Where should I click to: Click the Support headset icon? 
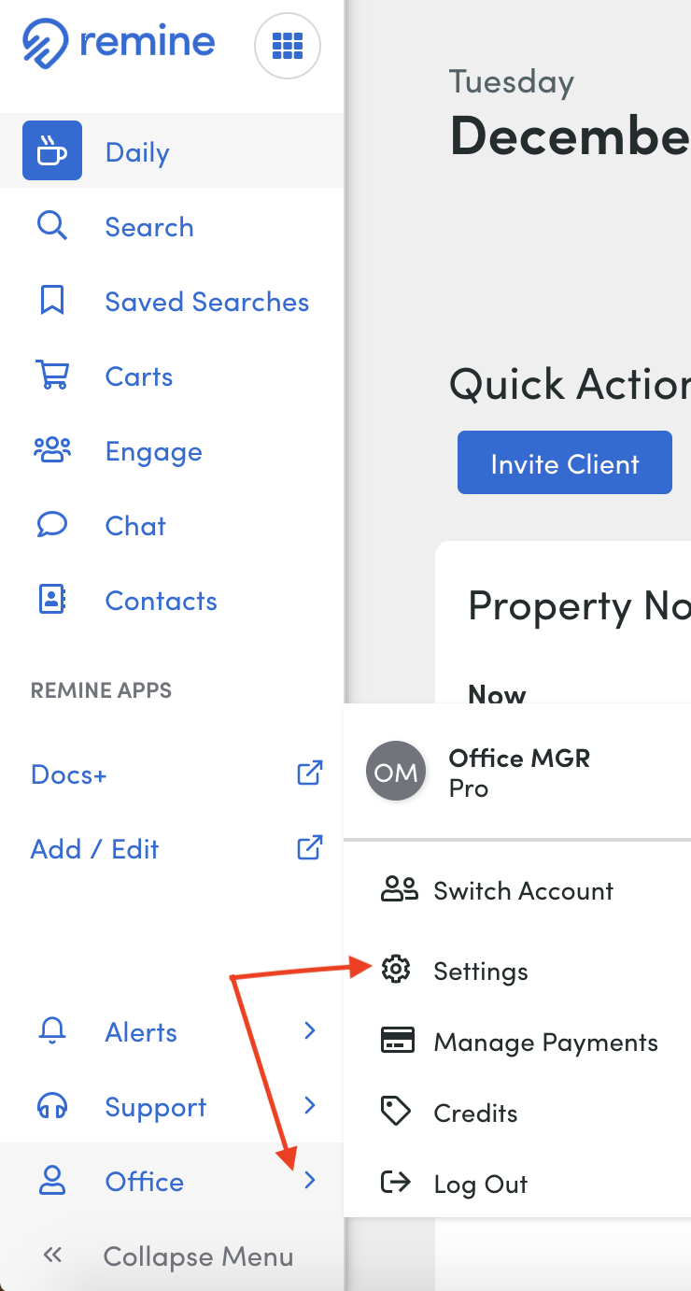[51, 1107]
